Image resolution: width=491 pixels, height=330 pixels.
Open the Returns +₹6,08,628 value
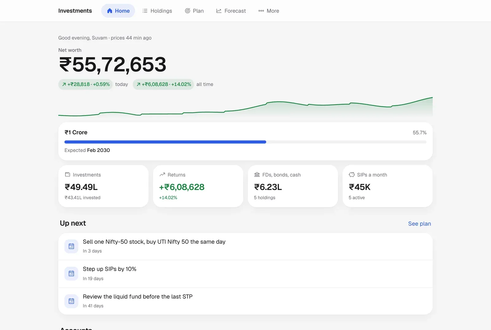182,187
